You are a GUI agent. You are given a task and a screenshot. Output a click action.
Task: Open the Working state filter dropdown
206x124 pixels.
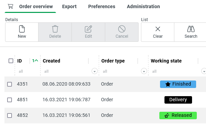pyautogui.click(x=204, y=71)
